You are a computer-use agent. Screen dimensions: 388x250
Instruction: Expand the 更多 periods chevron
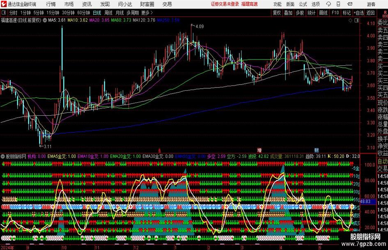(147, 13)
